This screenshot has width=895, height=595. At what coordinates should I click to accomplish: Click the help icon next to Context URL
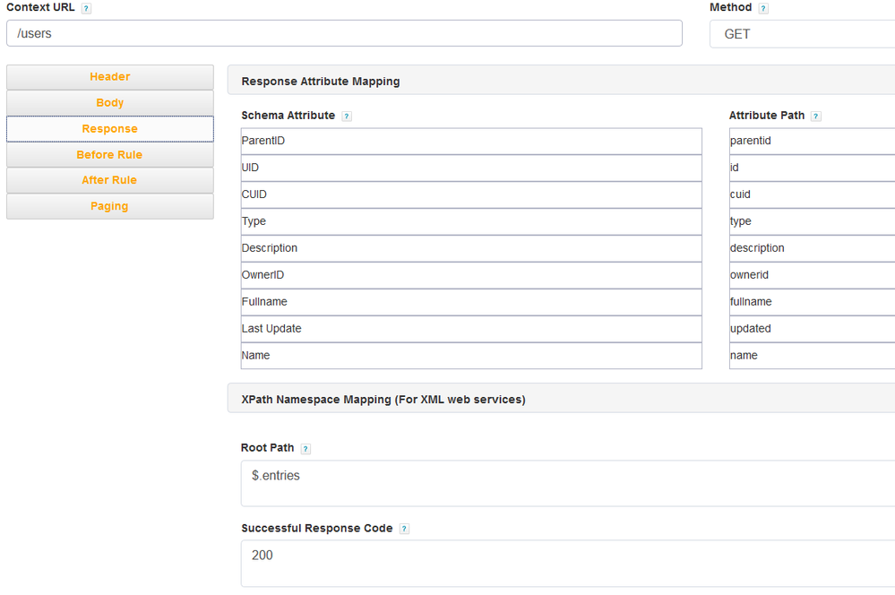coord(86,8)
